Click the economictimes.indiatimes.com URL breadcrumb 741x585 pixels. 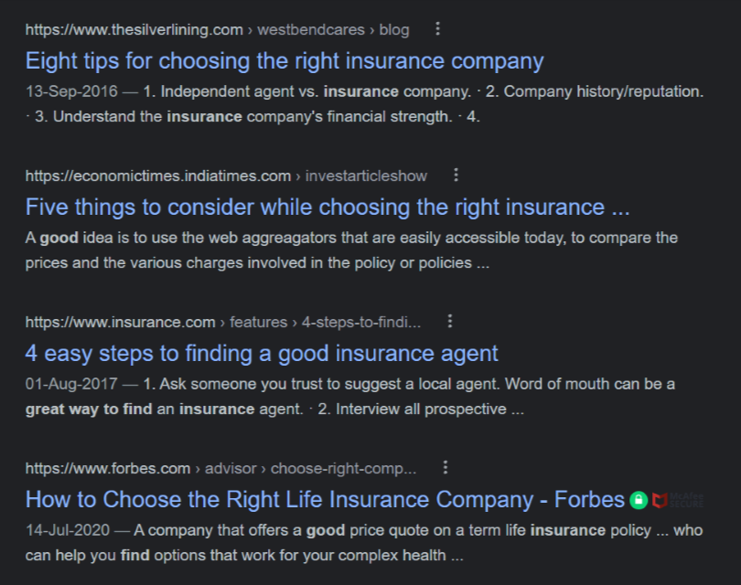coord(157,175)
